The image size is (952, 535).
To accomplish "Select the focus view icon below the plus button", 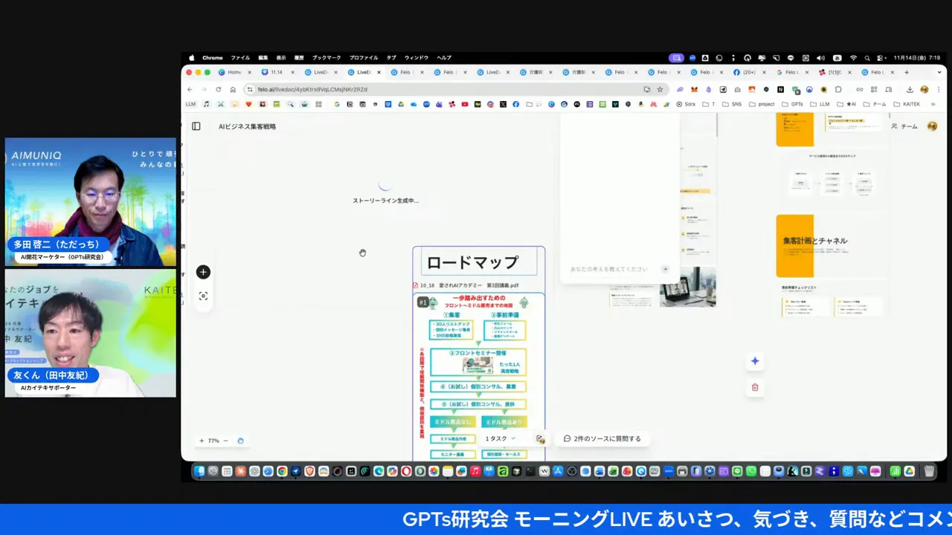I will click(x=202, y=296).
